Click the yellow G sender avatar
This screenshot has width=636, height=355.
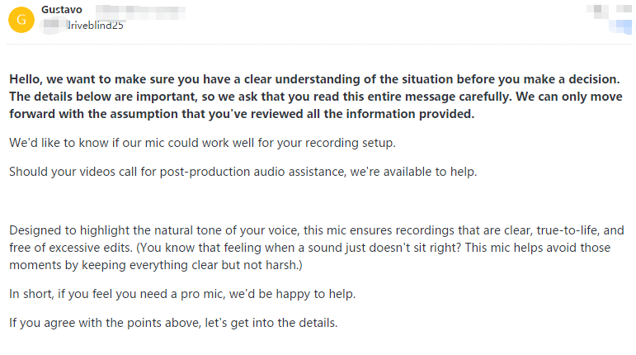tap(21, 20)
